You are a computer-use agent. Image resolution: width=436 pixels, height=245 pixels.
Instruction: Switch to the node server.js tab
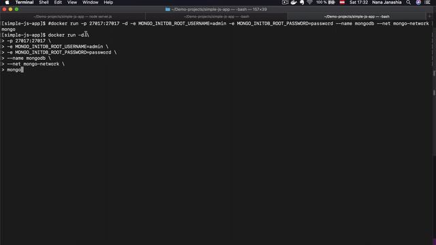pos(73,16)
